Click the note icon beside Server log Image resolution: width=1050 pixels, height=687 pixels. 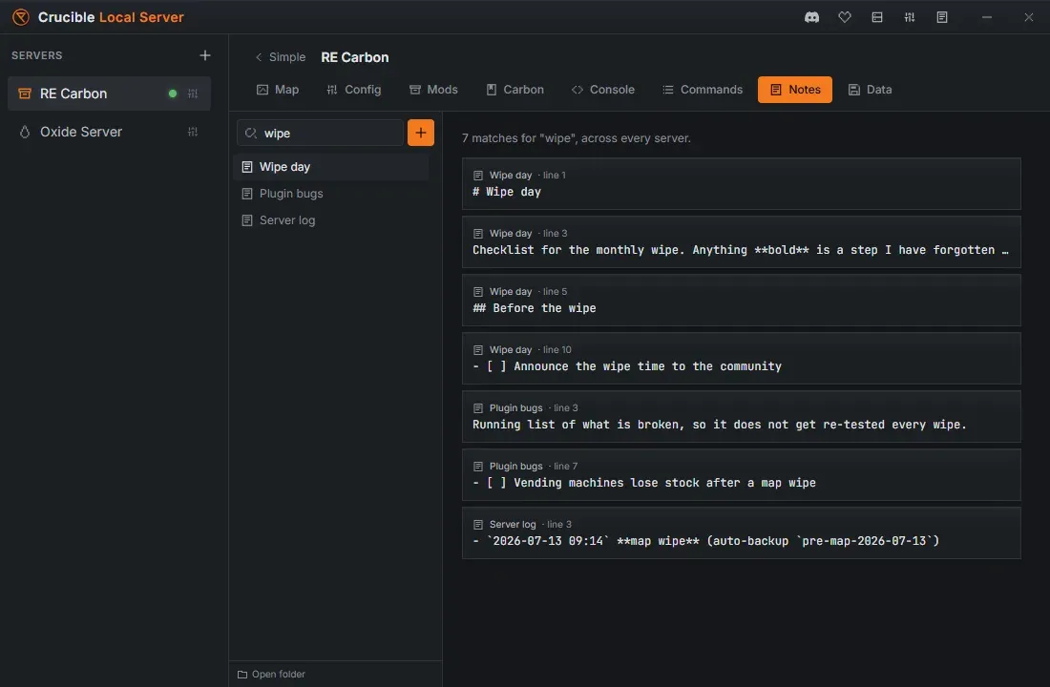click(247, 220)
